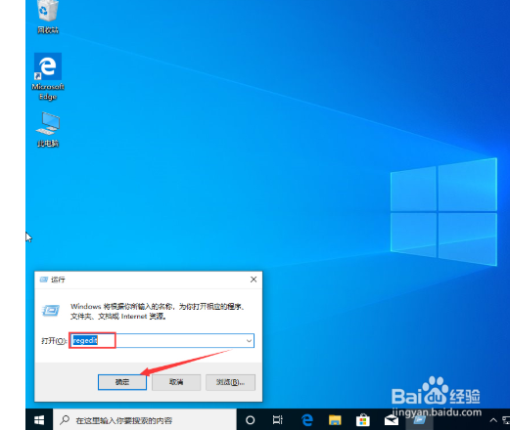The image size is (510, 430).
Task: Close the Run dialog window
Action: (254, 279)
